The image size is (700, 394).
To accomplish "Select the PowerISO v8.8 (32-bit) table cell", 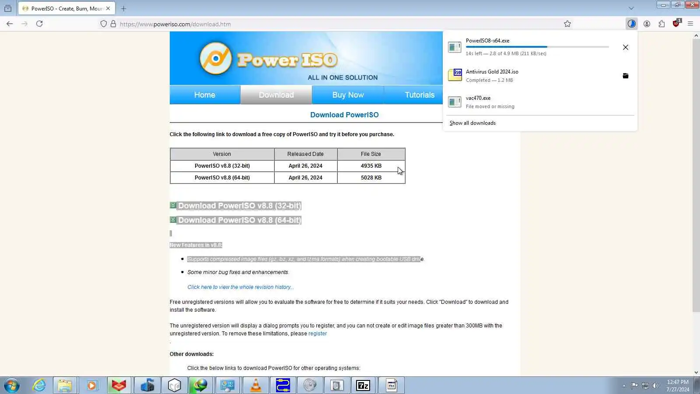I will (222, 166).
